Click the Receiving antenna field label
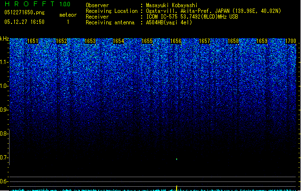This screenshot has width=301, height=191. [x=110, y=22]
